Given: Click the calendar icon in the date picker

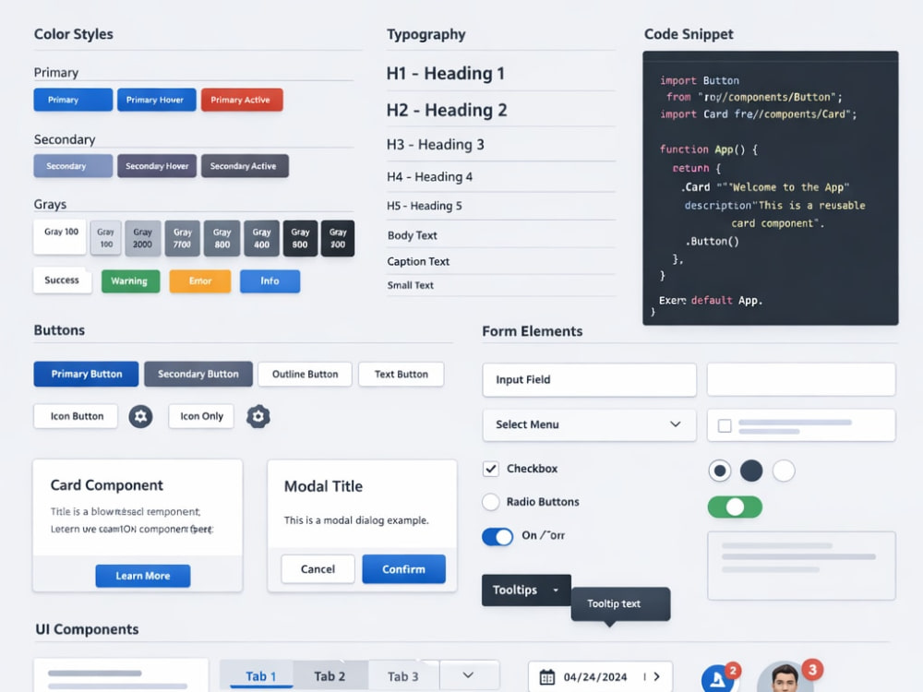Looking at the screenshot, I should pos(546,676).
